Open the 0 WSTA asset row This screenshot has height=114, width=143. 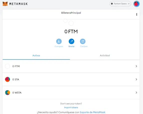(x=71, y=92)
